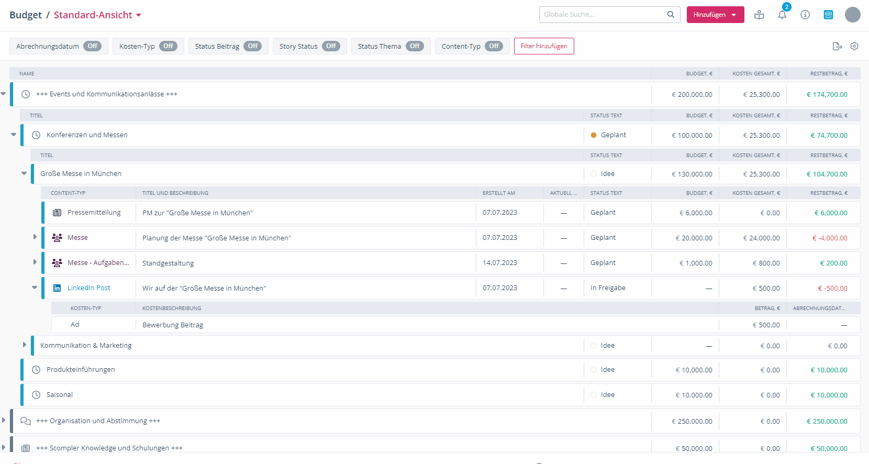Open the info circle icon
This screenshot has width=869, height=464.
point(805,15)
